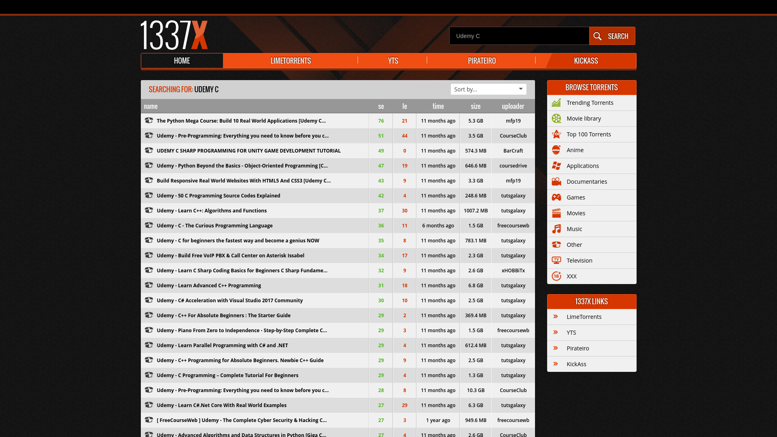Click the Movies clapperboard icon
Image resolution: width=777 pixels, height=437 pixels.
pyautogui.click(x=556, y=213)
